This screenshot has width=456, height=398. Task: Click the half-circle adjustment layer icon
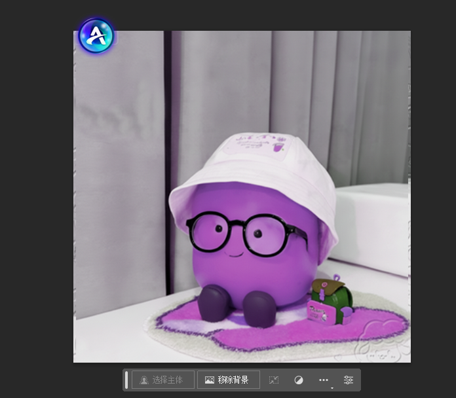tap(299, 380)
